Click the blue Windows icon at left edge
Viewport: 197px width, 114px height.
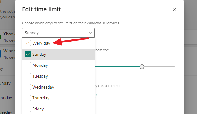0,54
